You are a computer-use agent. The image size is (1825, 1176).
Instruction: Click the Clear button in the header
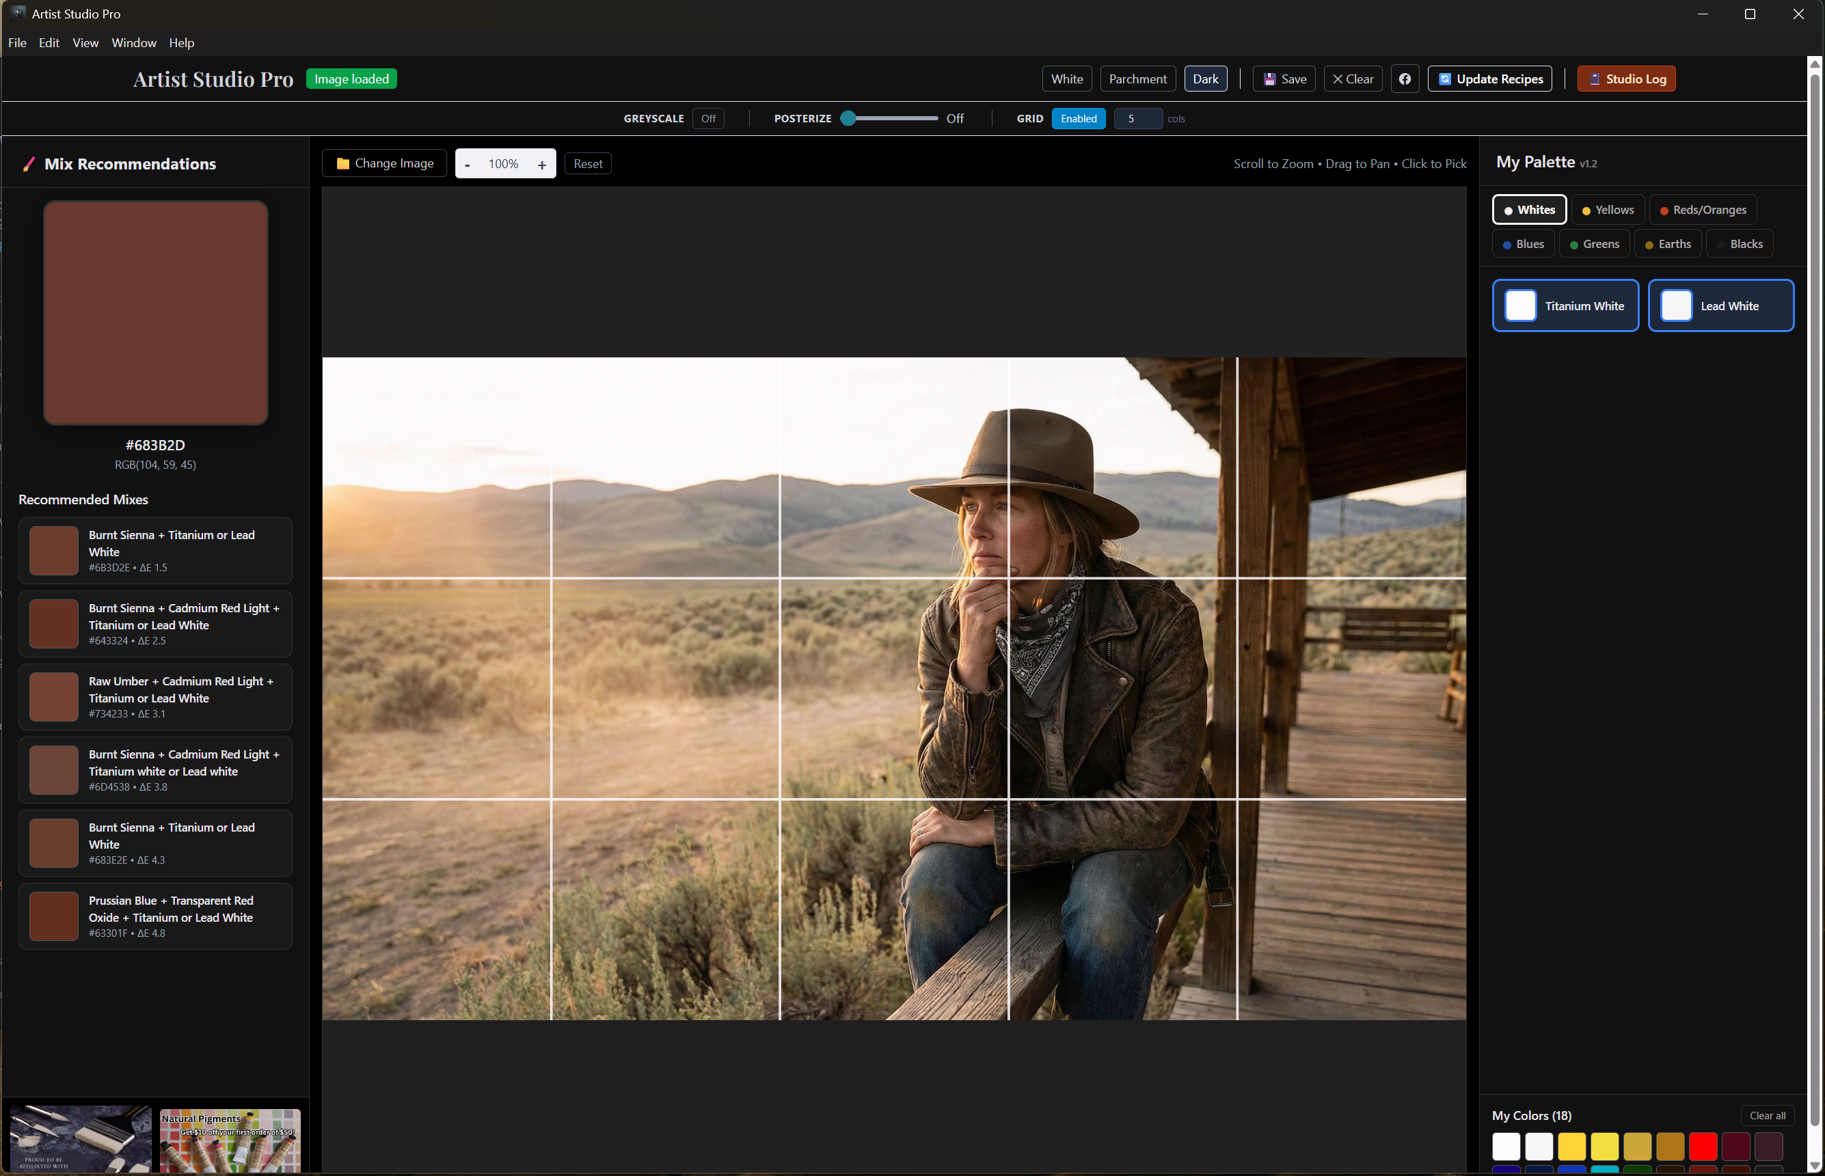coord(1352,79)
